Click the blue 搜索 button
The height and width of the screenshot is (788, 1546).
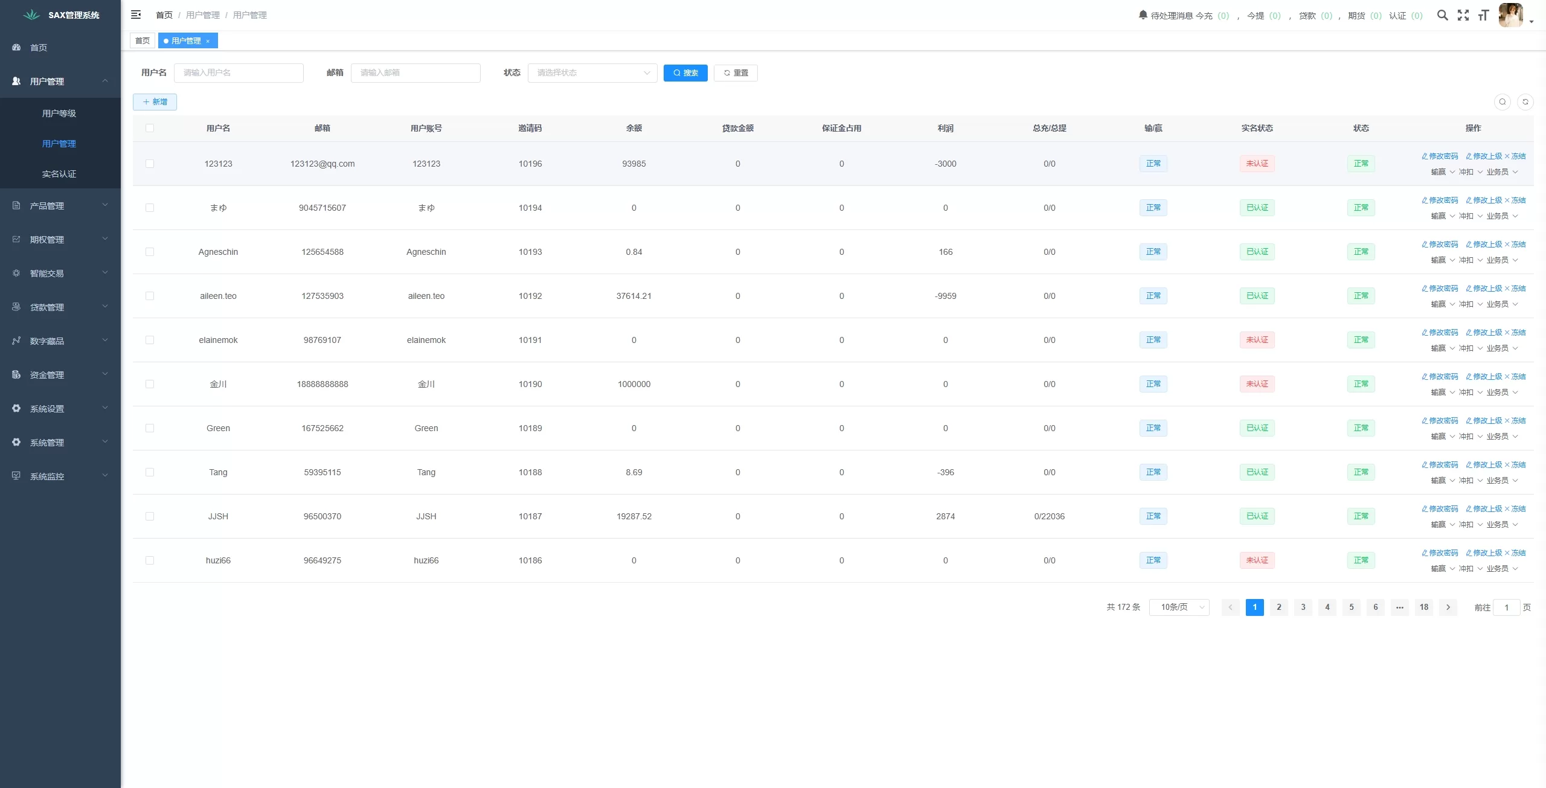685,73
